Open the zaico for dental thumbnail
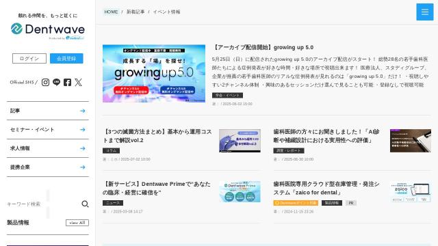The height and width of the screenshot is (246, 438). 411,191
